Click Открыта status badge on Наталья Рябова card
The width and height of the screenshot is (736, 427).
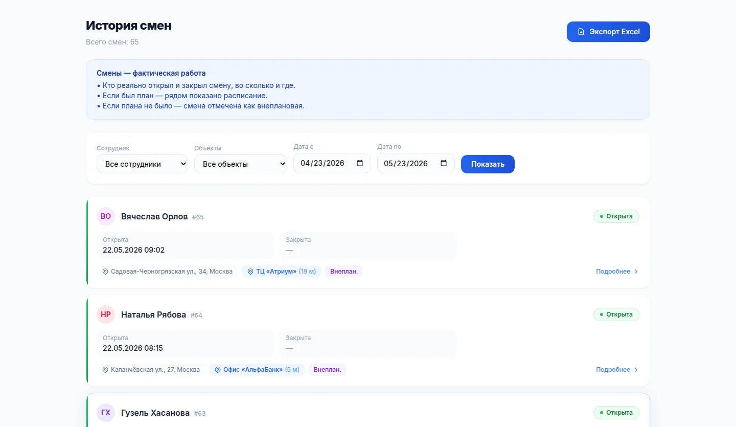point(616,314)
